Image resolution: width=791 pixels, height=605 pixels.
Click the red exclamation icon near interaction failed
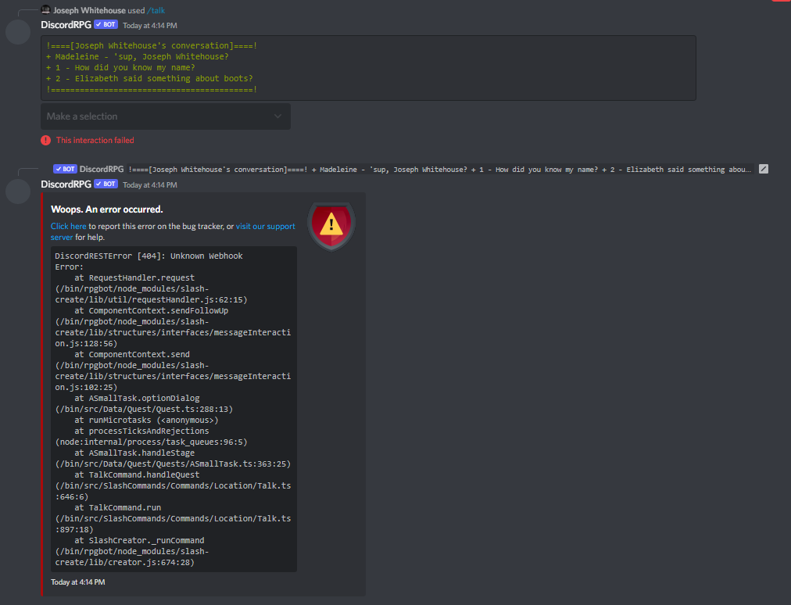click(44, 139)
